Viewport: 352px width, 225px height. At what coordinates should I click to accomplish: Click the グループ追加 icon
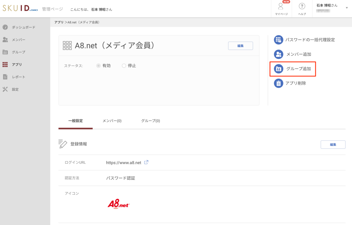[278, 69]
